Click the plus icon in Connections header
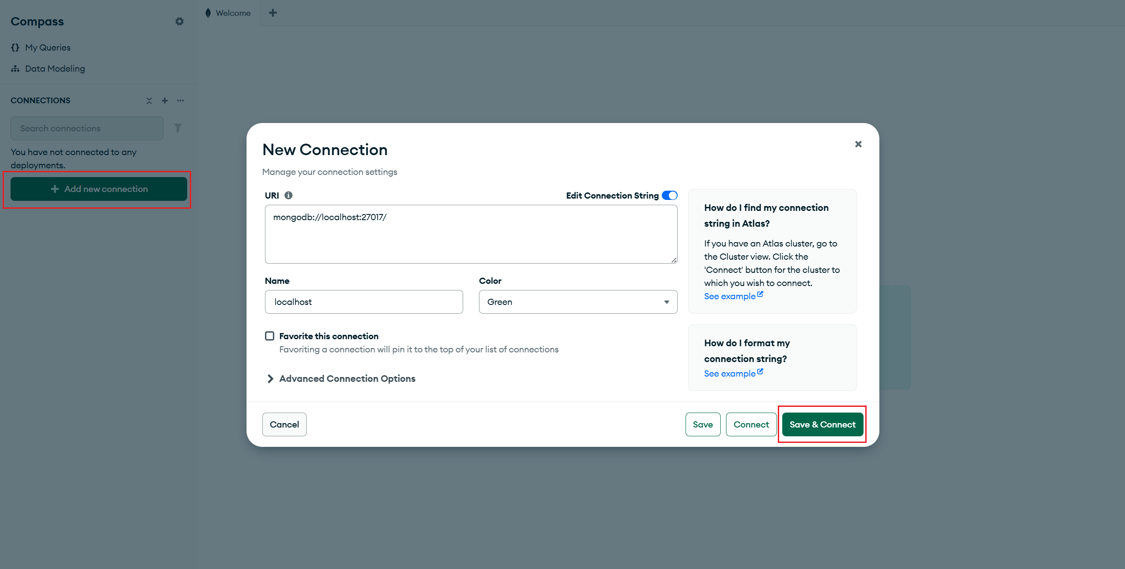1125x569 pixels. click(165, 101)
